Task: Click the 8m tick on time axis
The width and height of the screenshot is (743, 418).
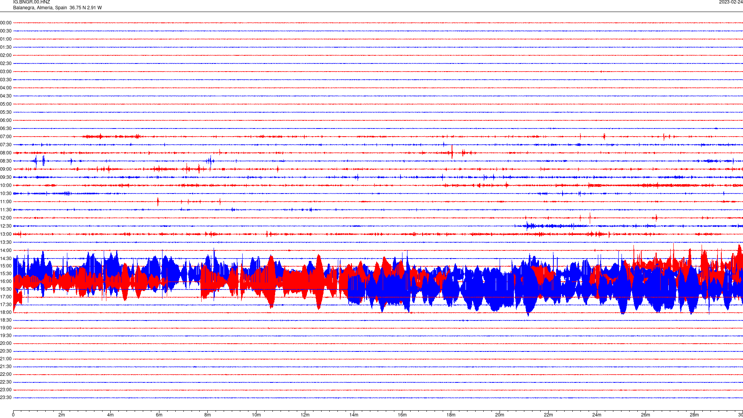Action: 208,415
